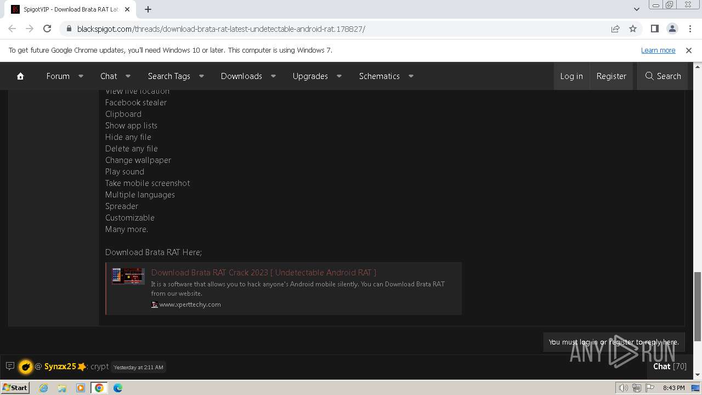
Task: Click Synzx25 user avatar
Action: click(x=25, y=366)
